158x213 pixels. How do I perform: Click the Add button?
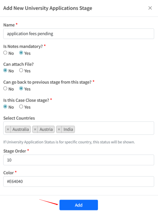coord(79,205)
